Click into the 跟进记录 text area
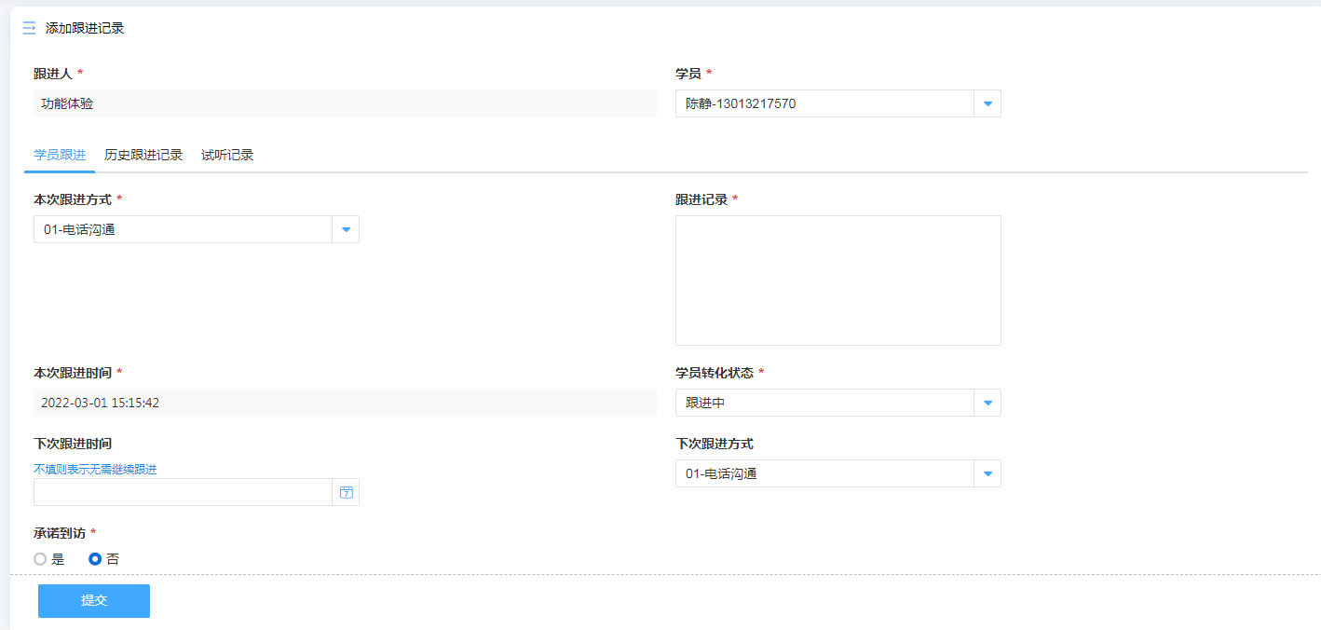Image resolution: width=1321 pixels, height=630 pixels. tap(838, 281)
